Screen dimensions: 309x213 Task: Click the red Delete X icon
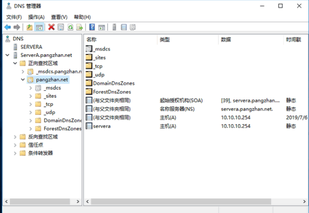[x=51, y=27]
